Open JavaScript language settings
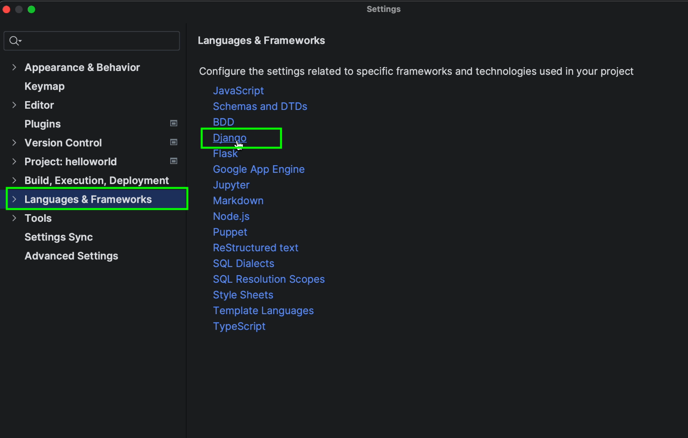Viewport: 688px width, 438px height. tap(238, 90)
